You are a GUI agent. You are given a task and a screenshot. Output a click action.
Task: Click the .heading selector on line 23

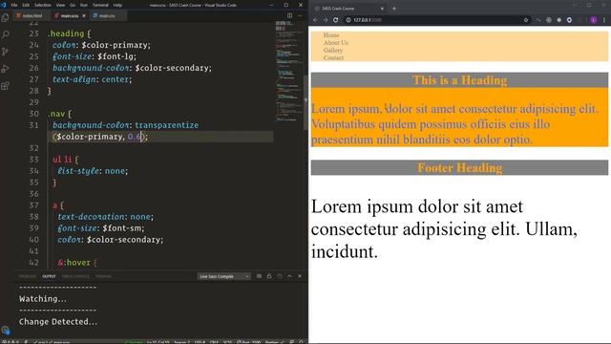66,33
